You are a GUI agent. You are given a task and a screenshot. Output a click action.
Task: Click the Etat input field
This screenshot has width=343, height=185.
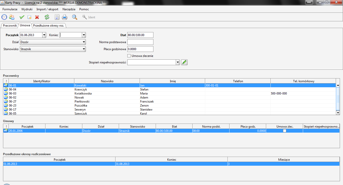(x=140, y=35)
